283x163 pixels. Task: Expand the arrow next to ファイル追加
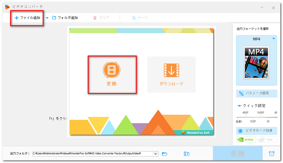(47, 18)
